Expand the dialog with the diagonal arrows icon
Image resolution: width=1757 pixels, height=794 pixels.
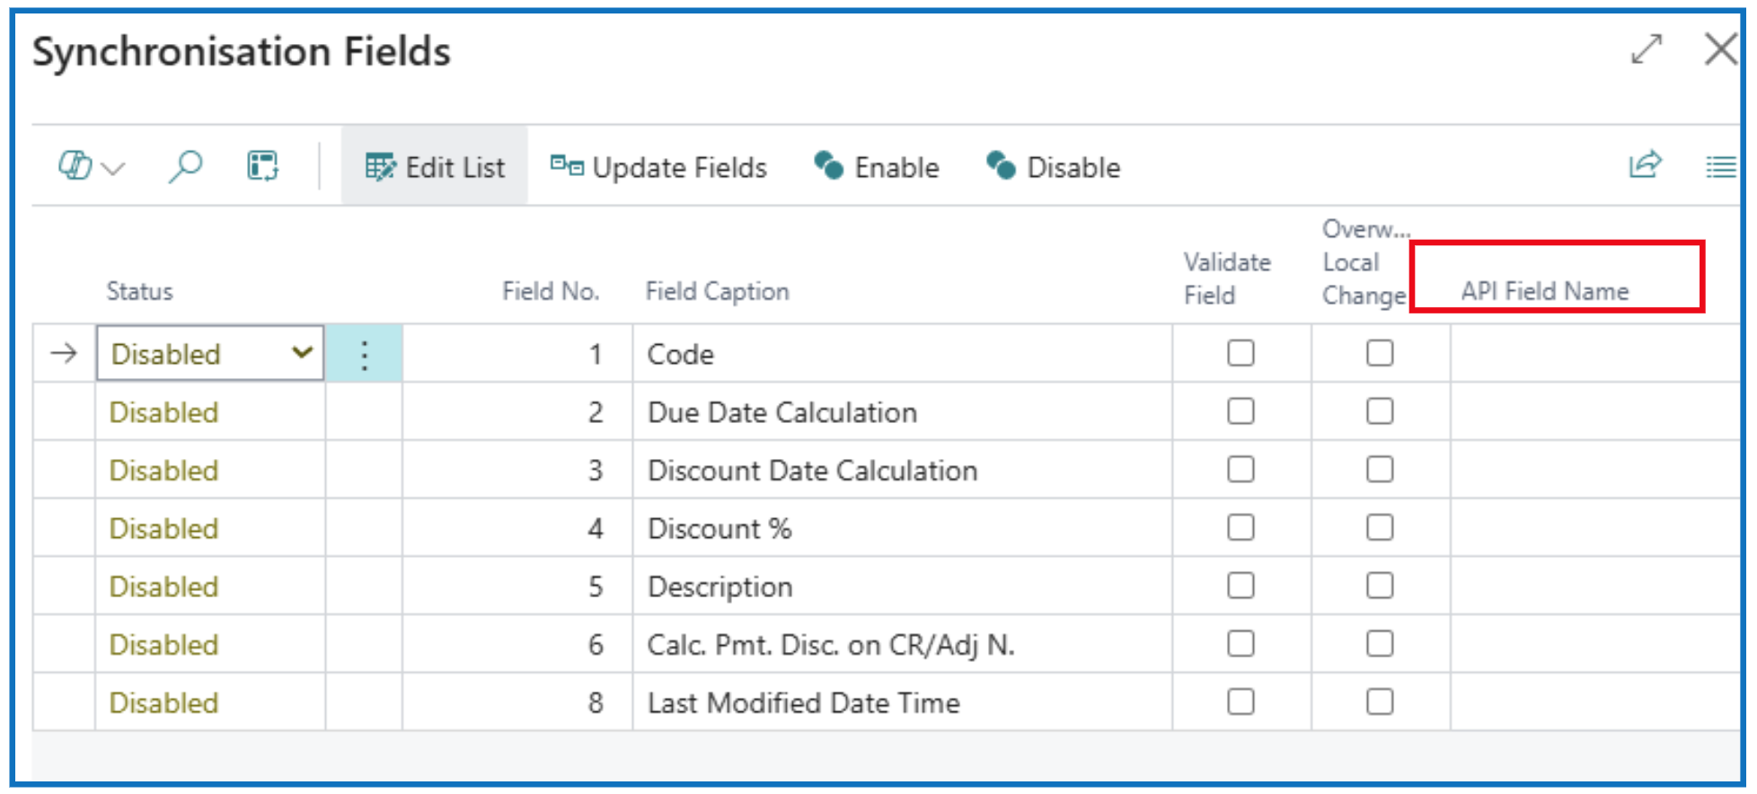pyautogui.click(x=1647, y=49)
